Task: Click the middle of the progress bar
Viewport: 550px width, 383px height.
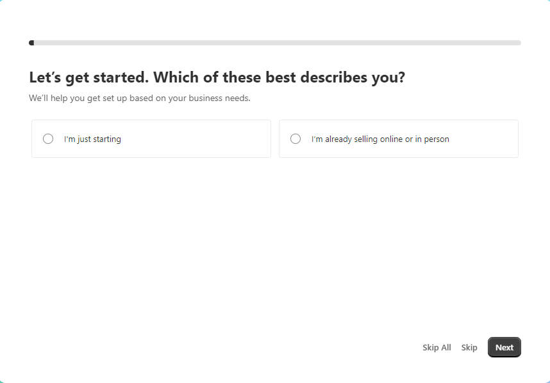Action: click(x=275, y=43)
